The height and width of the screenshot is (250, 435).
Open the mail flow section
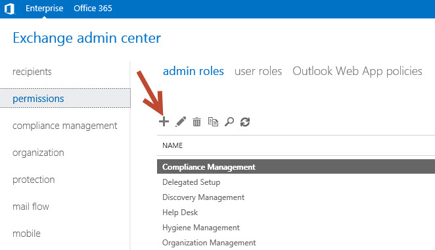31,207
